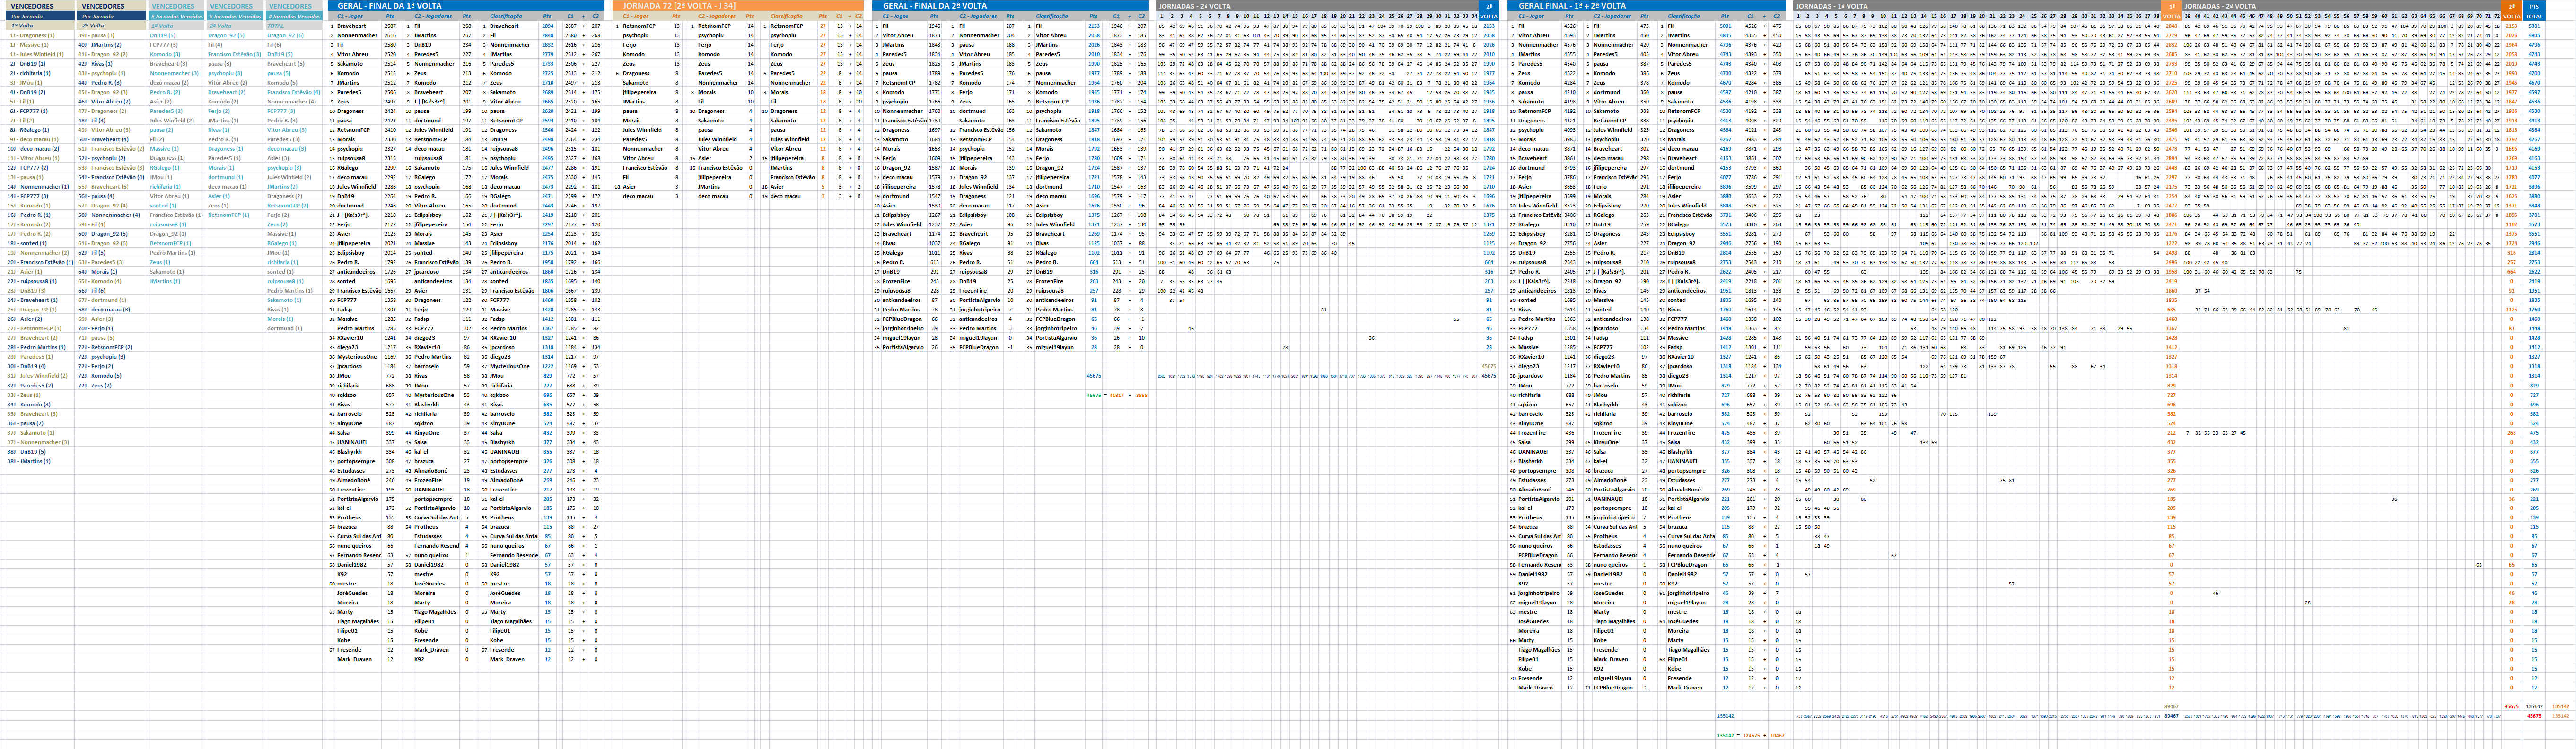This screenshot has height=749, width=2576.
Task: Click the 'C1 - Jogos' header of the Geral Final table
Action: pyautogui.click(x=1531, y=16)
